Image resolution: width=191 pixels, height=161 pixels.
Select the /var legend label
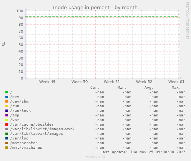(15, 120)
